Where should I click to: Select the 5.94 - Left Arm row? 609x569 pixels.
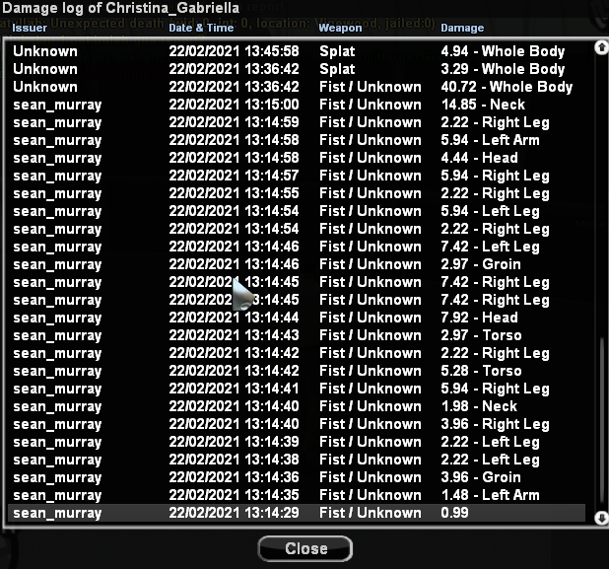[x=297, y=140]
